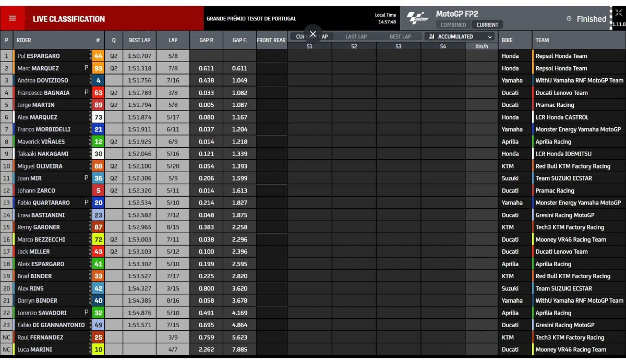Click LIVE CLASSIFICATION title
Image resolution: width=626 pixels, height=360 pixels.
click(x=69, y=19)
